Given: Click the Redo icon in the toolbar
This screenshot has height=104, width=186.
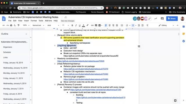Looking at the screenshot, I should point(7,25).
